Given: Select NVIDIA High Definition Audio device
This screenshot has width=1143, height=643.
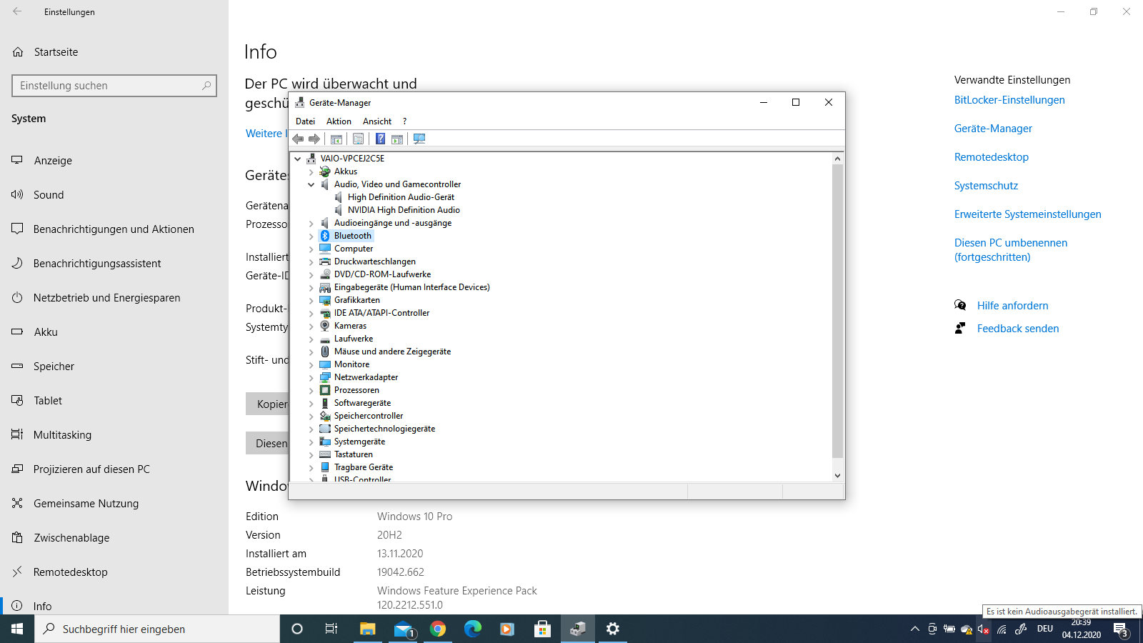Looking at the screenshot, I should pyautogui.click(x=404, y=210).
